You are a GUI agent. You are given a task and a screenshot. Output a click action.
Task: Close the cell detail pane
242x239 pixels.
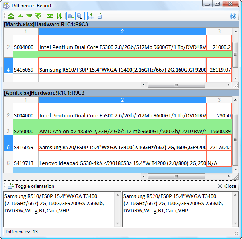point(227,186)
